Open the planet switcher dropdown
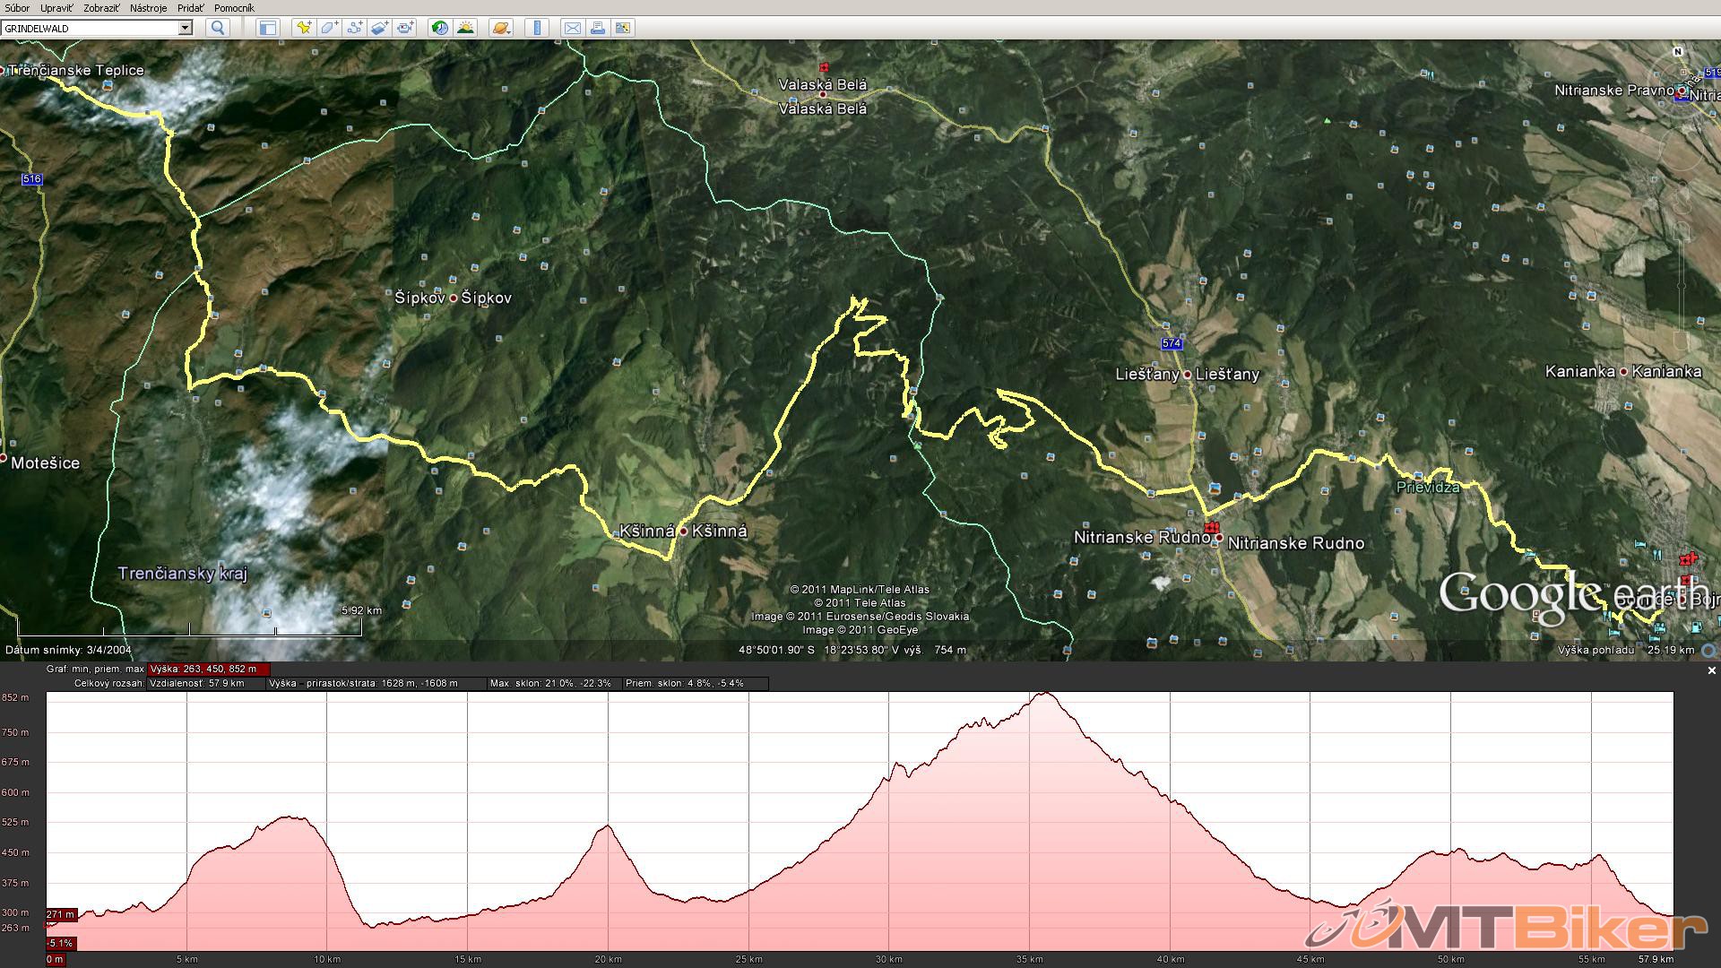 [x=500, y=28]
